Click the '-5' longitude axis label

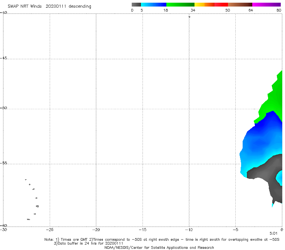click(x=235, y=230)
